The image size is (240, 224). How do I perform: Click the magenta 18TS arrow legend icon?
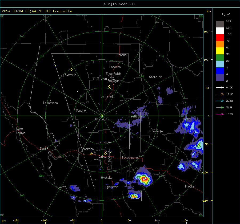220,114
